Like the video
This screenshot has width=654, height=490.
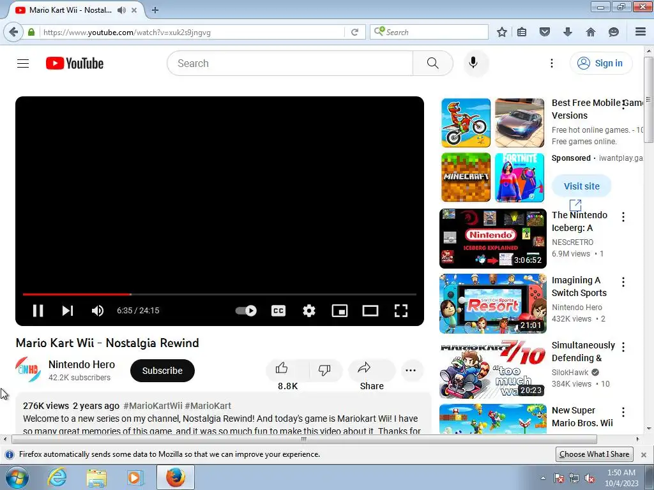click(287, 369)
